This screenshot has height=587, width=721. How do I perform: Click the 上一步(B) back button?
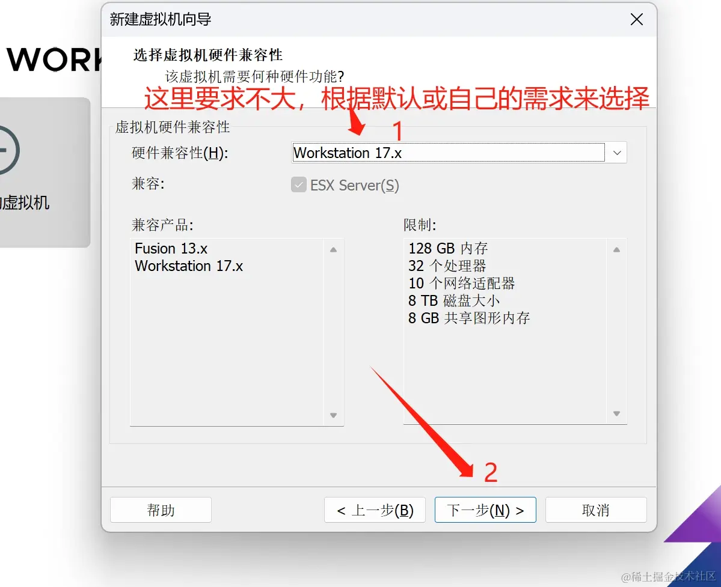point(375,510)
